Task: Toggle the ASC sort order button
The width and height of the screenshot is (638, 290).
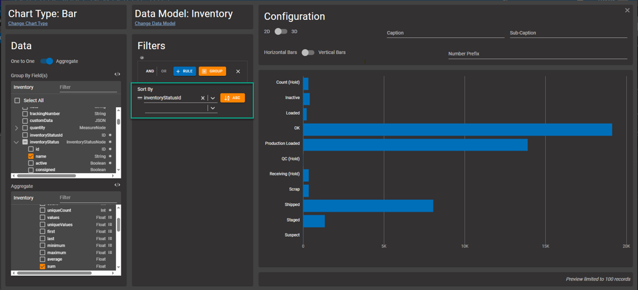Action: click(x=232, y=98)
